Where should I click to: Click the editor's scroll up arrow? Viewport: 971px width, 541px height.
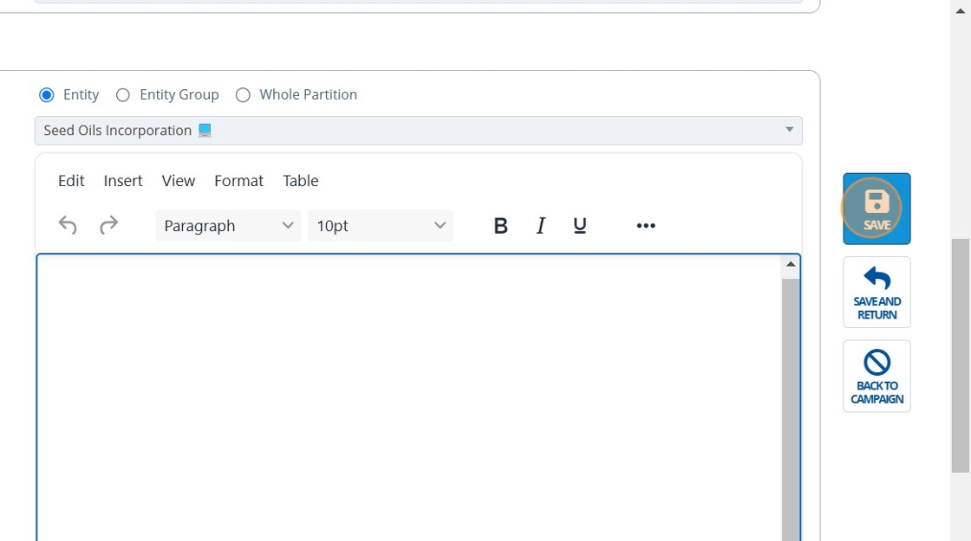point(791,264)
